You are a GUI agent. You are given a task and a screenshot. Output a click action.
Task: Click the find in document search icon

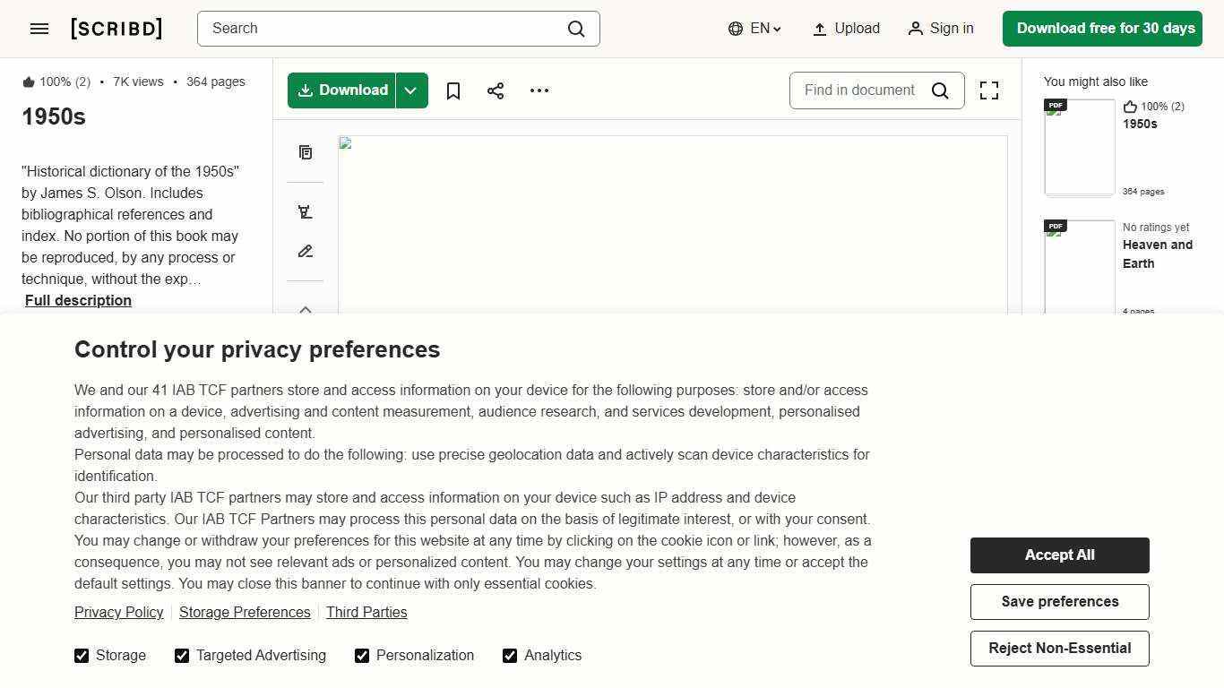pos(940,90)
